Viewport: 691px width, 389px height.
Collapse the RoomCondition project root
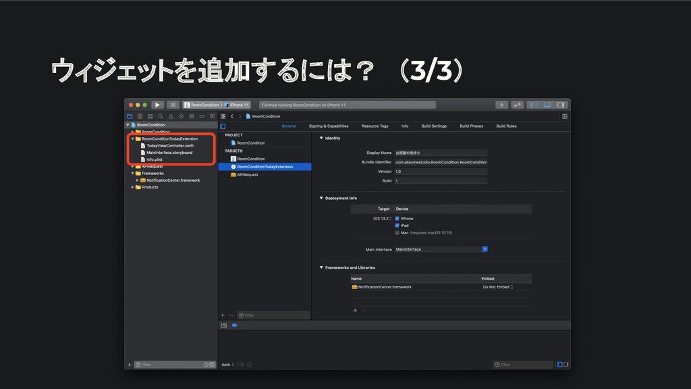point(128,125)
